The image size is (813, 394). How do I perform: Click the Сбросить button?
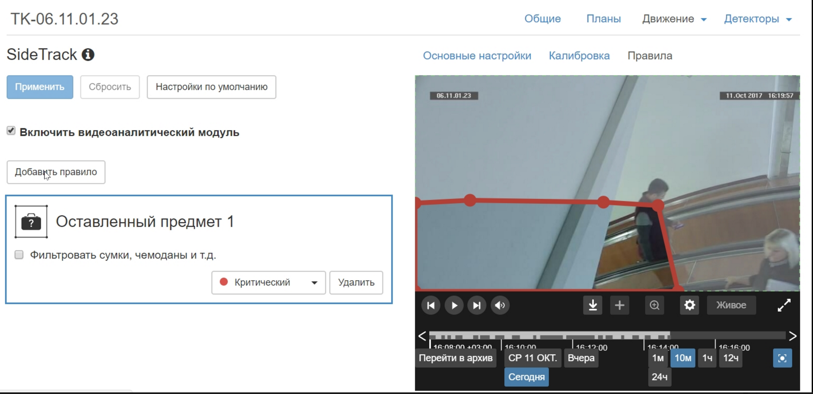[110, 87]
